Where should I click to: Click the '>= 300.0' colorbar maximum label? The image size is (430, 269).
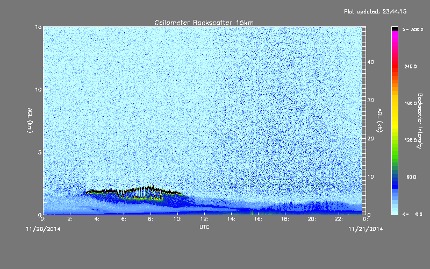click(x=413, y=30)
